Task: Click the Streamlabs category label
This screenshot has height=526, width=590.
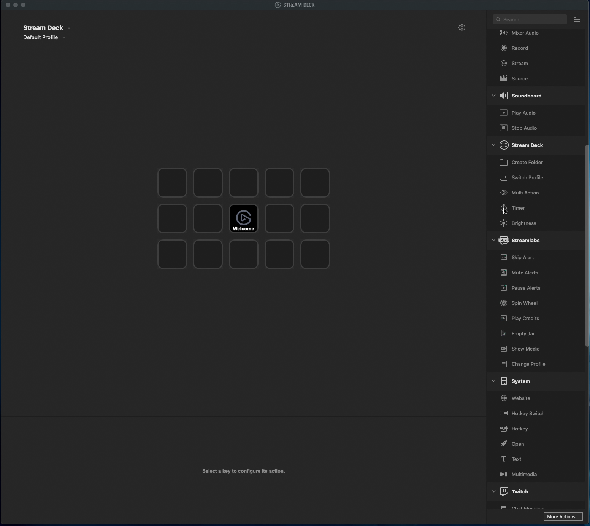Action: tap(525, 240)
